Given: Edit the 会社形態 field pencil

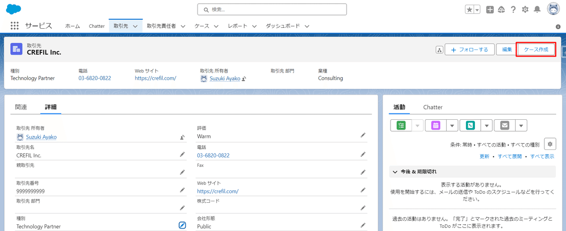Looking at the screenshot, I should coord(363,225).
